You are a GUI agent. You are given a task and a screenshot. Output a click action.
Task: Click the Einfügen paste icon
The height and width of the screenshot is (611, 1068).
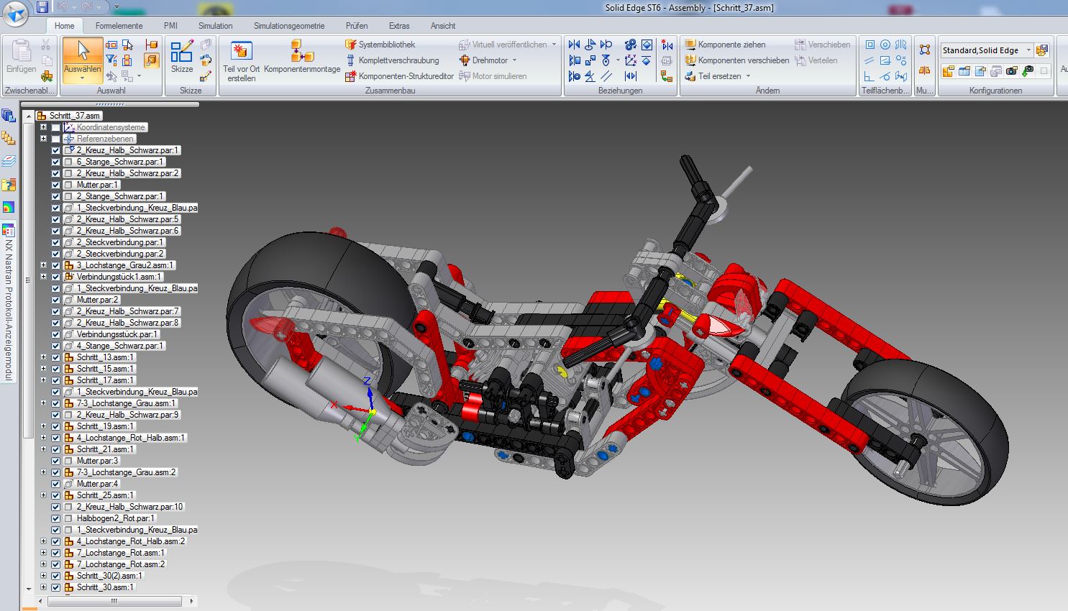pos(21,57)
